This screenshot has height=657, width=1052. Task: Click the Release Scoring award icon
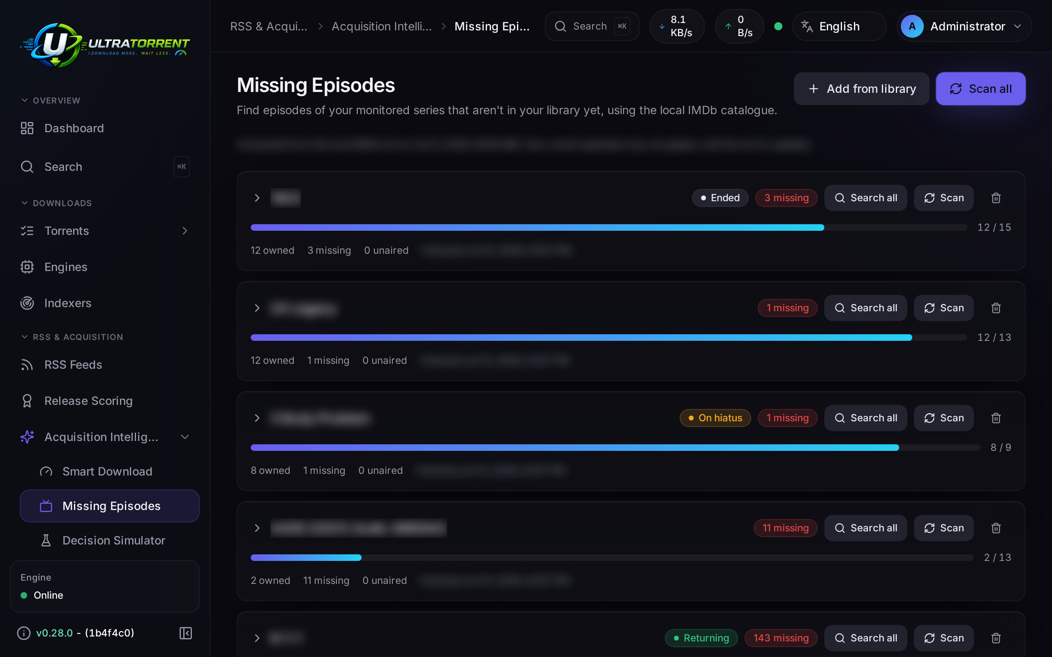(x=27, y=401)
